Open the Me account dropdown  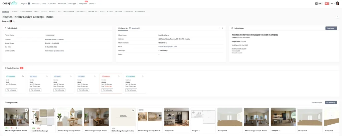[333, 3]
